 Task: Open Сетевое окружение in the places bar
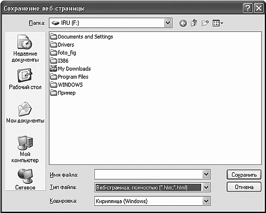pyautogui.click(x=25, y=179)
